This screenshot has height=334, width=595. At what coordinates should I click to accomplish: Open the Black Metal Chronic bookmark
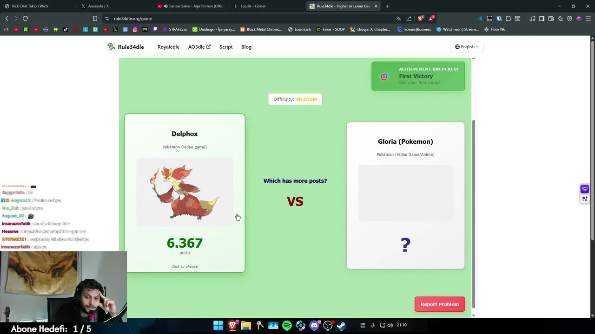pyautogui.click(x=261, y=29)
